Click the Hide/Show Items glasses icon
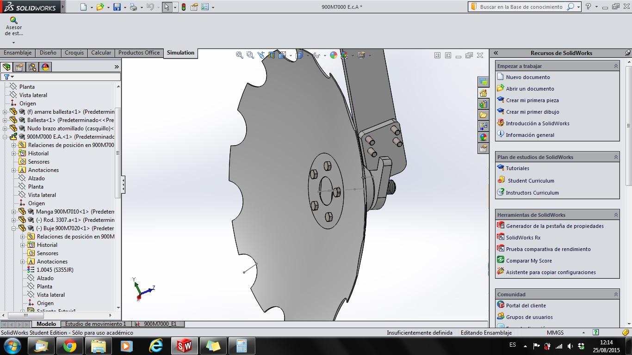632x355 pixels. (316, 55)
